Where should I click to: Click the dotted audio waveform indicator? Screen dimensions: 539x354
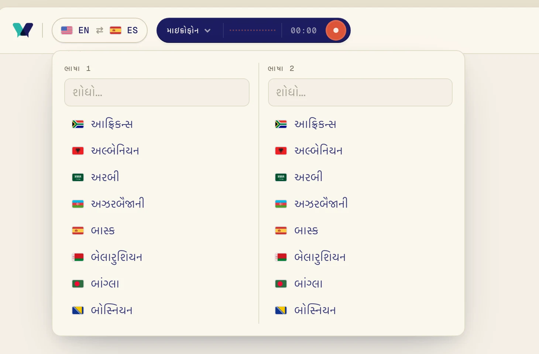(x=253, y=30)
